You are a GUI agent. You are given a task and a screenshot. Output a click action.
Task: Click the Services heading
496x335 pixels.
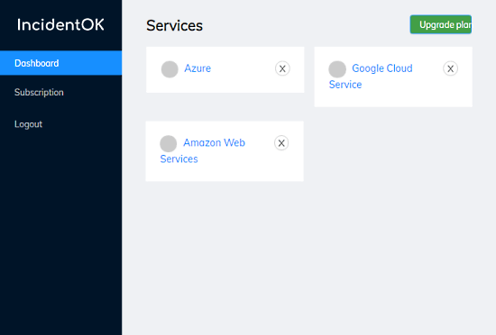coord(174,25)
